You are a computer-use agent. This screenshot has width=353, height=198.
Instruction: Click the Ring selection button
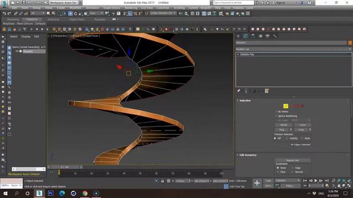[x=282, y=130]
